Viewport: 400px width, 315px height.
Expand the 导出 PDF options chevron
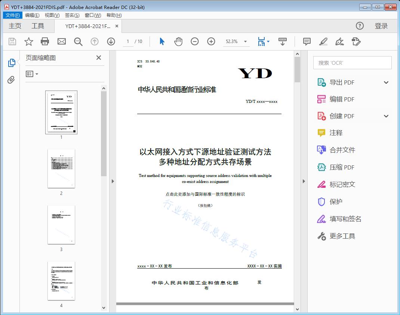point(386,82)
